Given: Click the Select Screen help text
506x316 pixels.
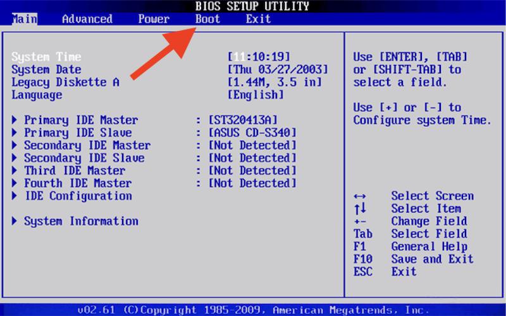Looking at the screenshot, I should point(433,196).
